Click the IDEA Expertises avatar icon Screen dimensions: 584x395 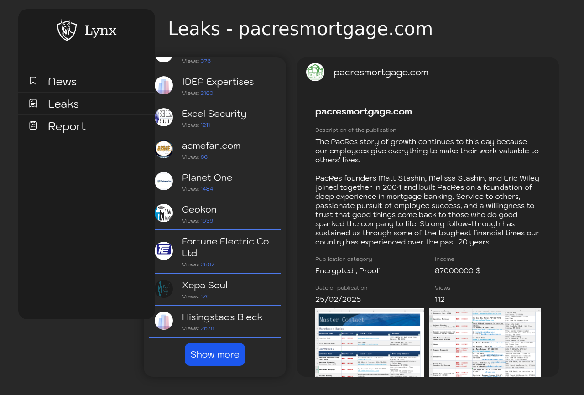click(164, 85)
